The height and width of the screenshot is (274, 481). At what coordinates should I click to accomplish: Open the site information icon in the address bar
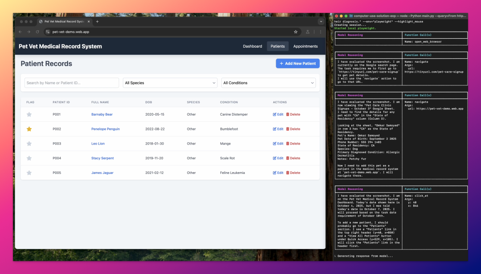tap(47, 32)
